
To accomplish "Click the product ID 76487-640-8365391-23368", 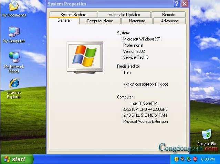I will tap(146, 85).
